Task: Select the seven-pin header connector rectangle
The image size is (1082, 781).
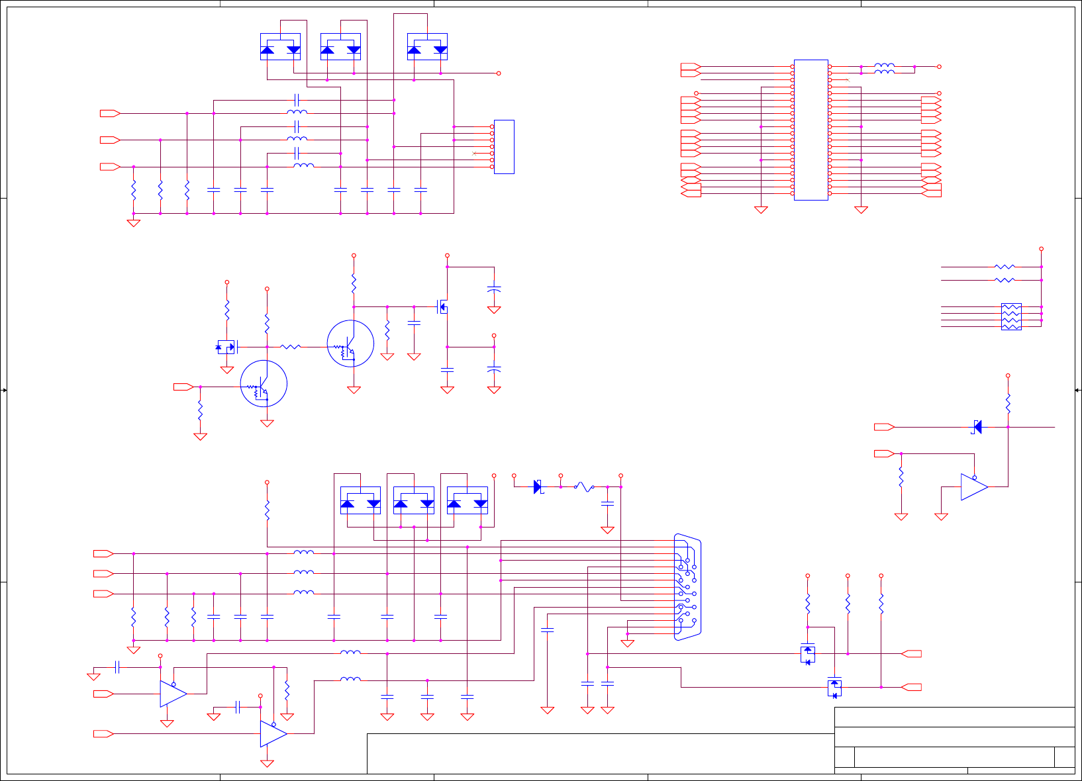Action: tap(504, 147)
